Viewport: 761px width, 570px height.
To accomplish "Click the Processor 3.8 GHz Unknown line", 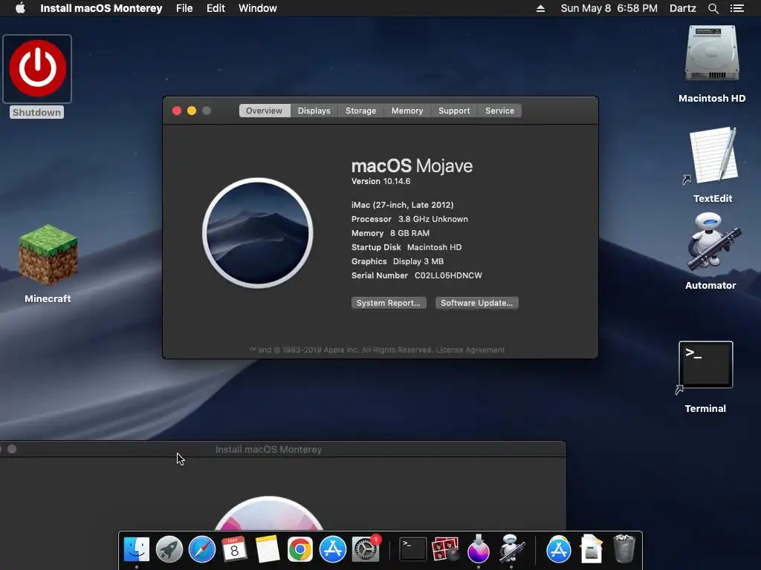I will click(x=409, y=219).
